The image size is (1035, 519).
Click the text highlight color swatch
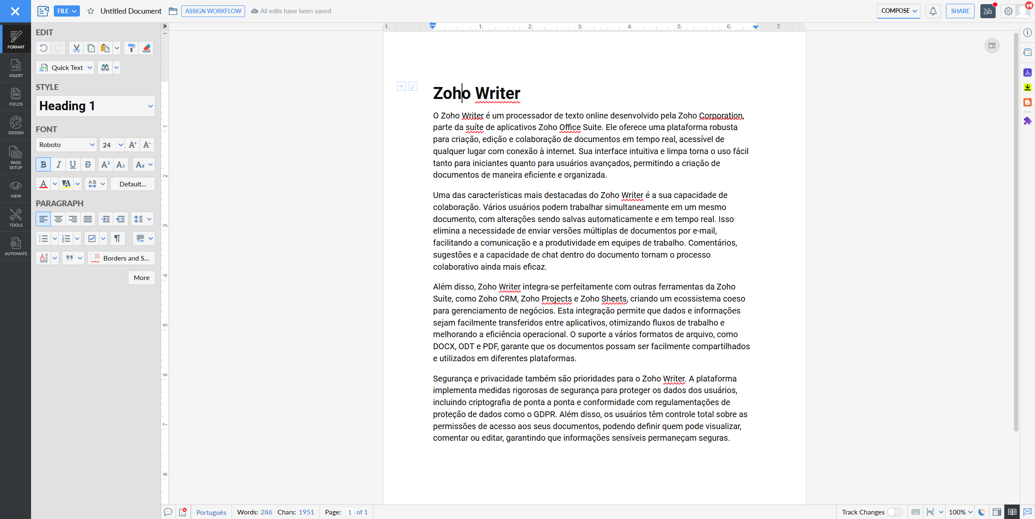point(66,184)
